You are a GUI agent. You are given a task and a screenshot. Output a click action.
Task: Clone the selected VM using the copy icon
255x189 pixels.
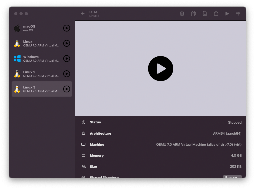[193, 13]
